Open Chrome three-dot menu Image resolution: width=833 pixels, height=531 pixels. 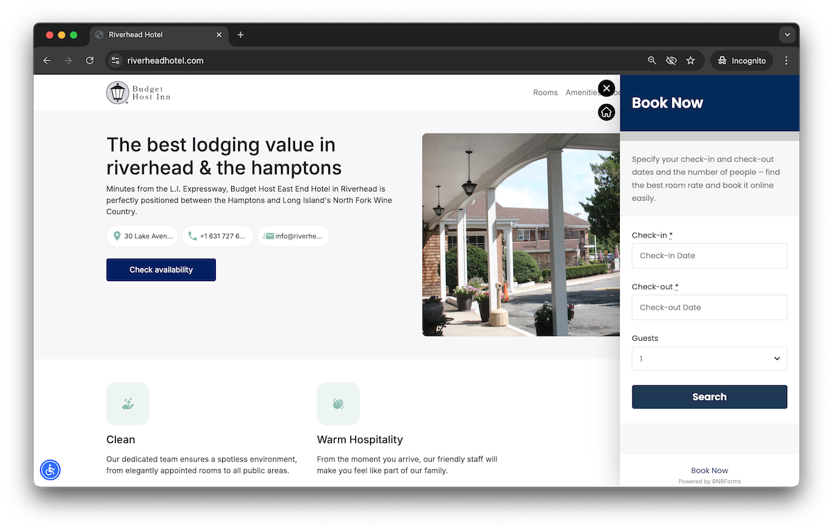coord(786,61)
